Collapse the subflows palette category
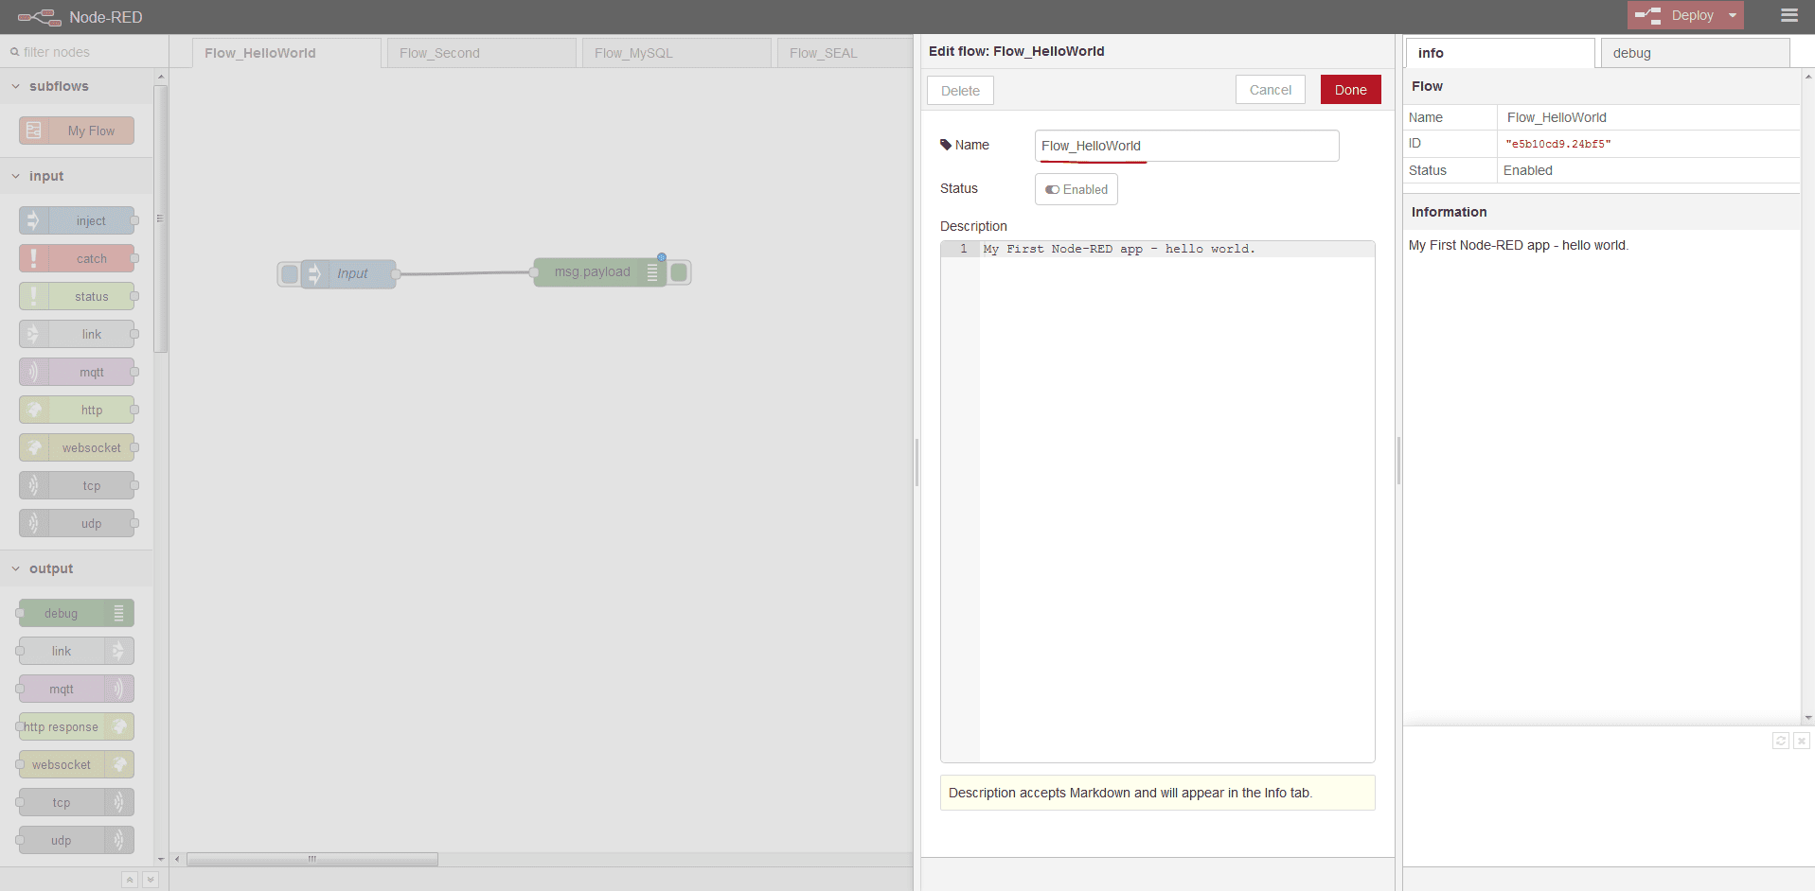 pos(16,86)
